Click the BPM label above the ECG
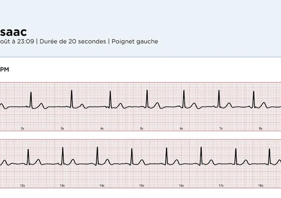The height and width of the screenshot is (198, 281). (4, 69)
